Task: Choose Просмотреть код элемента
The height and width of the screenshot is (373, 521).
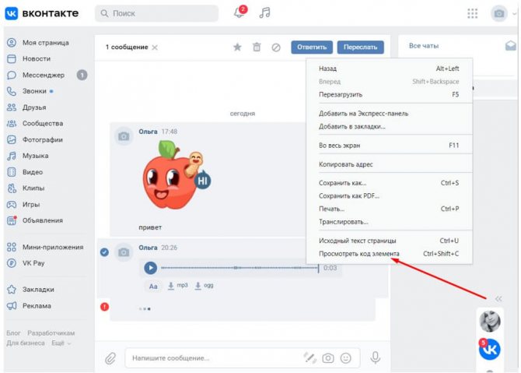Action: point(389,254)
